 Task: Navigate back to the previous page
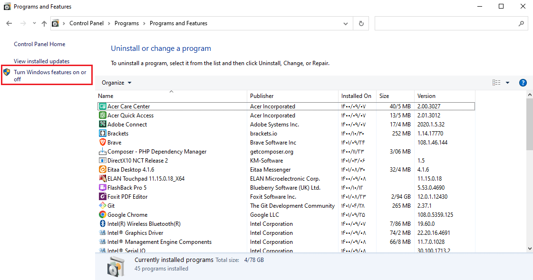coord(9,23)
